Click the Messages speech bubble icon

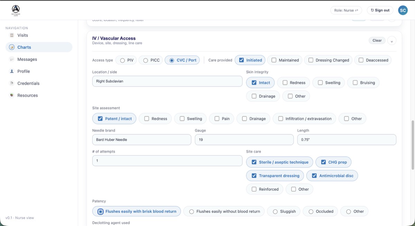click(12, 60)
